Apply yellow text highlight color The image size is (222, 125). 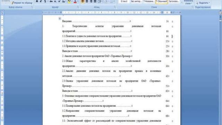click(69, 1)
